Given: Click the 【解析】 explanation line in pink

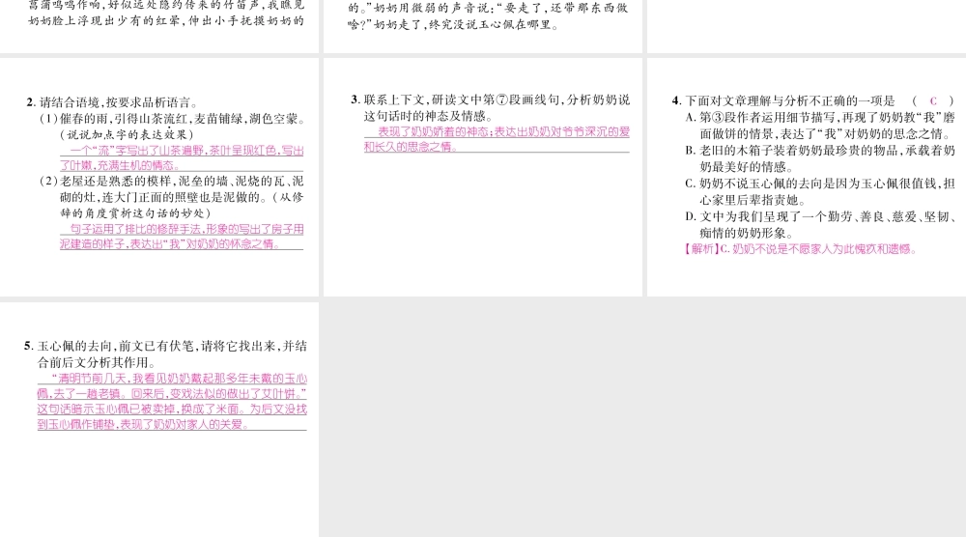Looking at the screenshot, I should coord(800,249).
